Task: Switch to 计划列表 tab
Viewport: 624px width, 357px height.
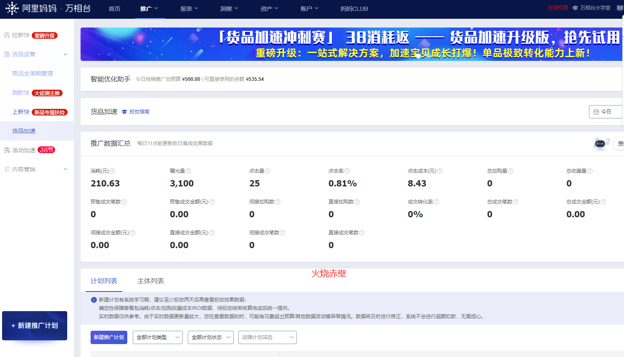Action: [x=104, y=281]
